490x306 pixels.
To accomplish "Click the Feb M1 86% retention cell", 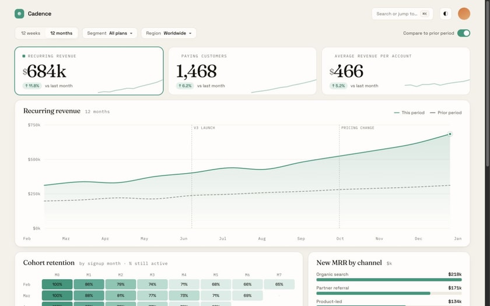I will (89, 284).
